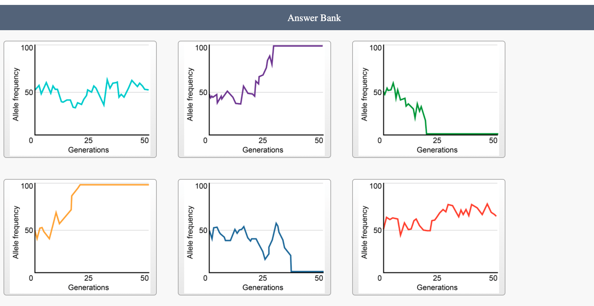Select the dark blue graph card
The width and height of the screenshot is (594, 306).
point(254,237)
